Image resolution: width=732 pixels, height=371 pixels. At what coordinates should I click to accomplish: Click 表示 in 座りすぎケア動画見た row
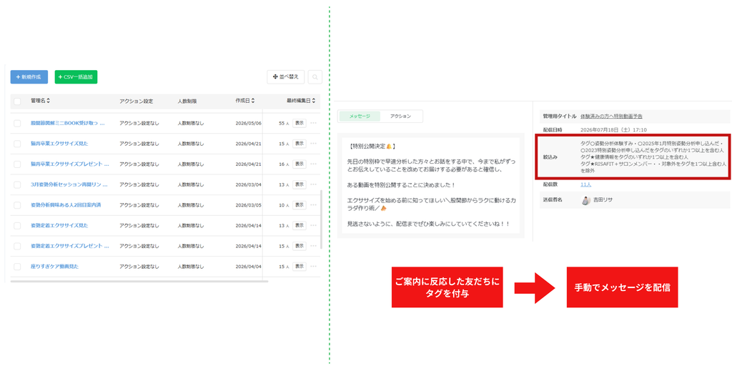pos(300,267)
